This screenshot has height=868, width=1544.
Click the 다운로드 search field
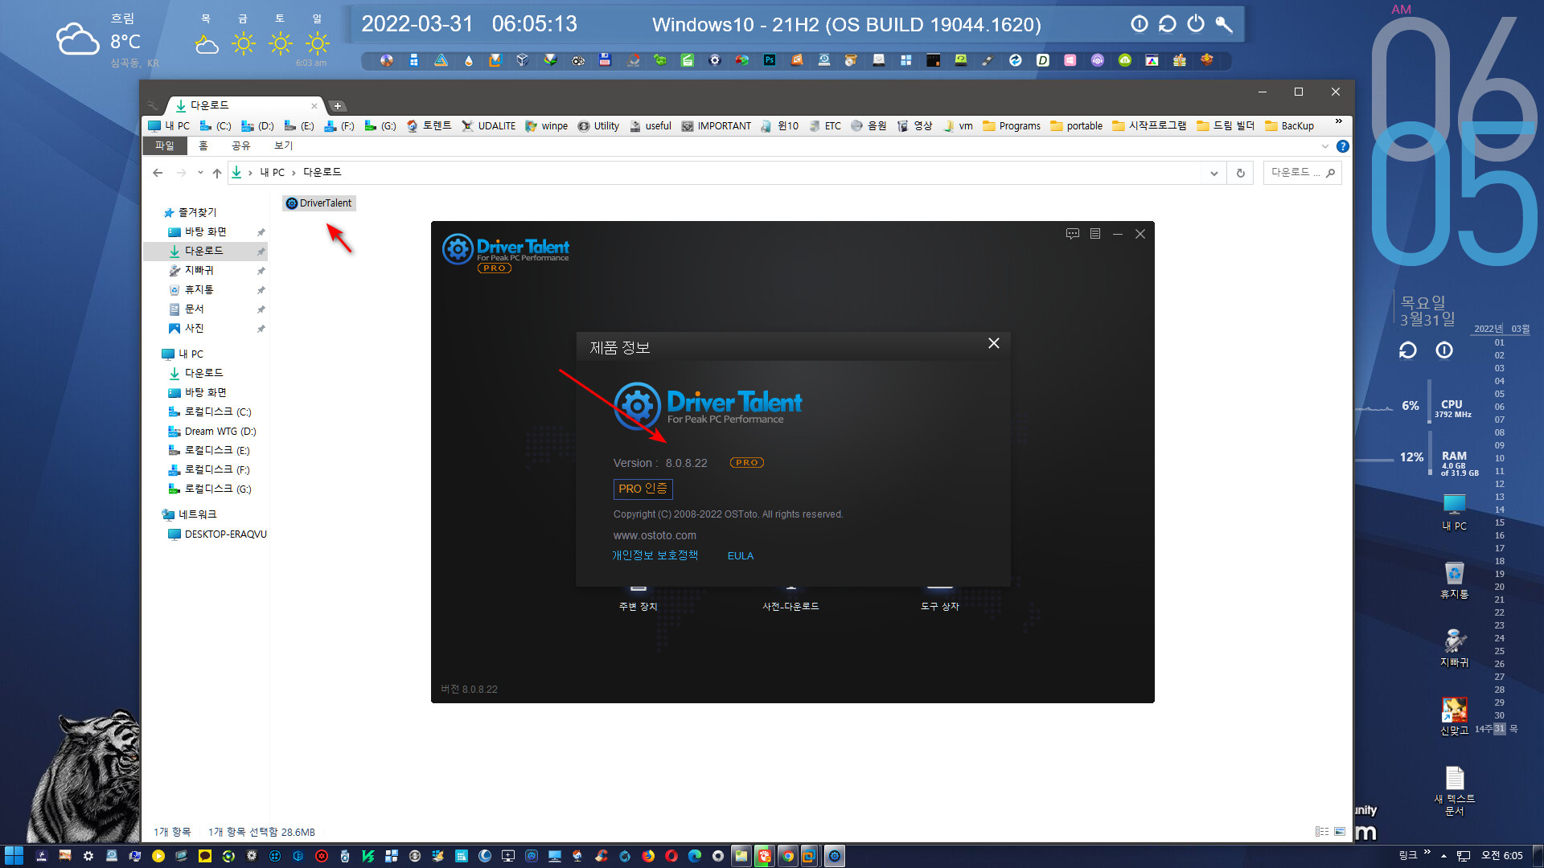(x=1302, y=173)
